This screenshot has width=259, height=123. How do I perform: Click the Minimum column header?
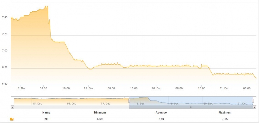pyautogui.click(x=100, y=113)
